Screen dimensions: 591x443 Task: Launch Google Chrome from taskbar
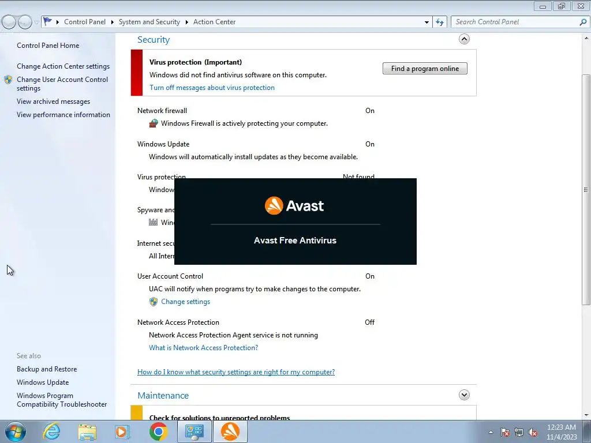[x=158, y=431]
